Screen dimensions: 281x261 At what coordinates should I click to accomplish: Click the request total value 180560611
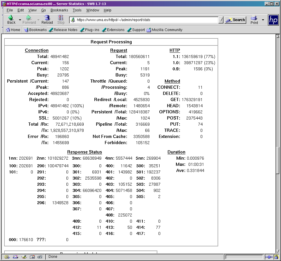[x=139, y=57]
